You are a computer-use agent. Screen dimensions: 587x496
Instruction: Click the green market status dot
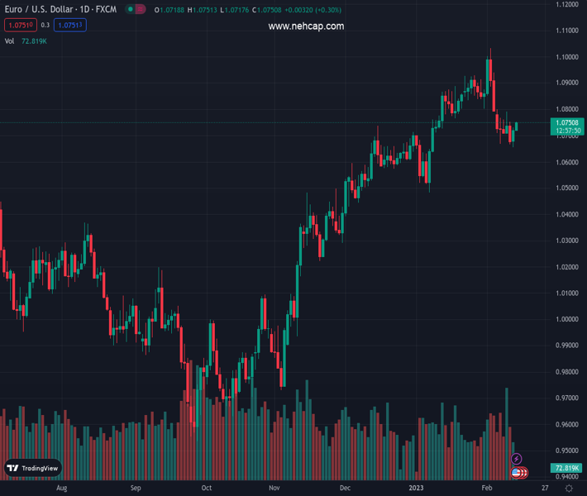coord(130,10)
